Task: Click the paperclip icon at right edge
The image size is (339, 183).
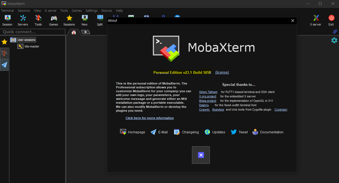Action: coord(335,32)
